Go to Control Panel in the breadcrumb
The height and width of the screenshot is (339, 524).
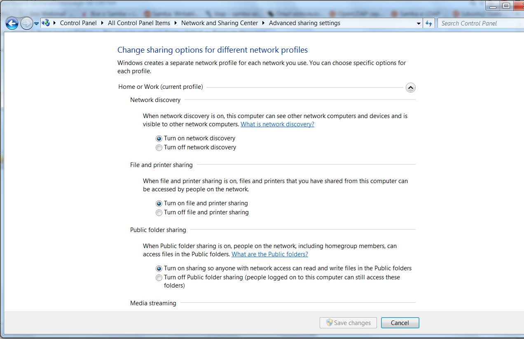pyautogui.click(x=78, y=23)
